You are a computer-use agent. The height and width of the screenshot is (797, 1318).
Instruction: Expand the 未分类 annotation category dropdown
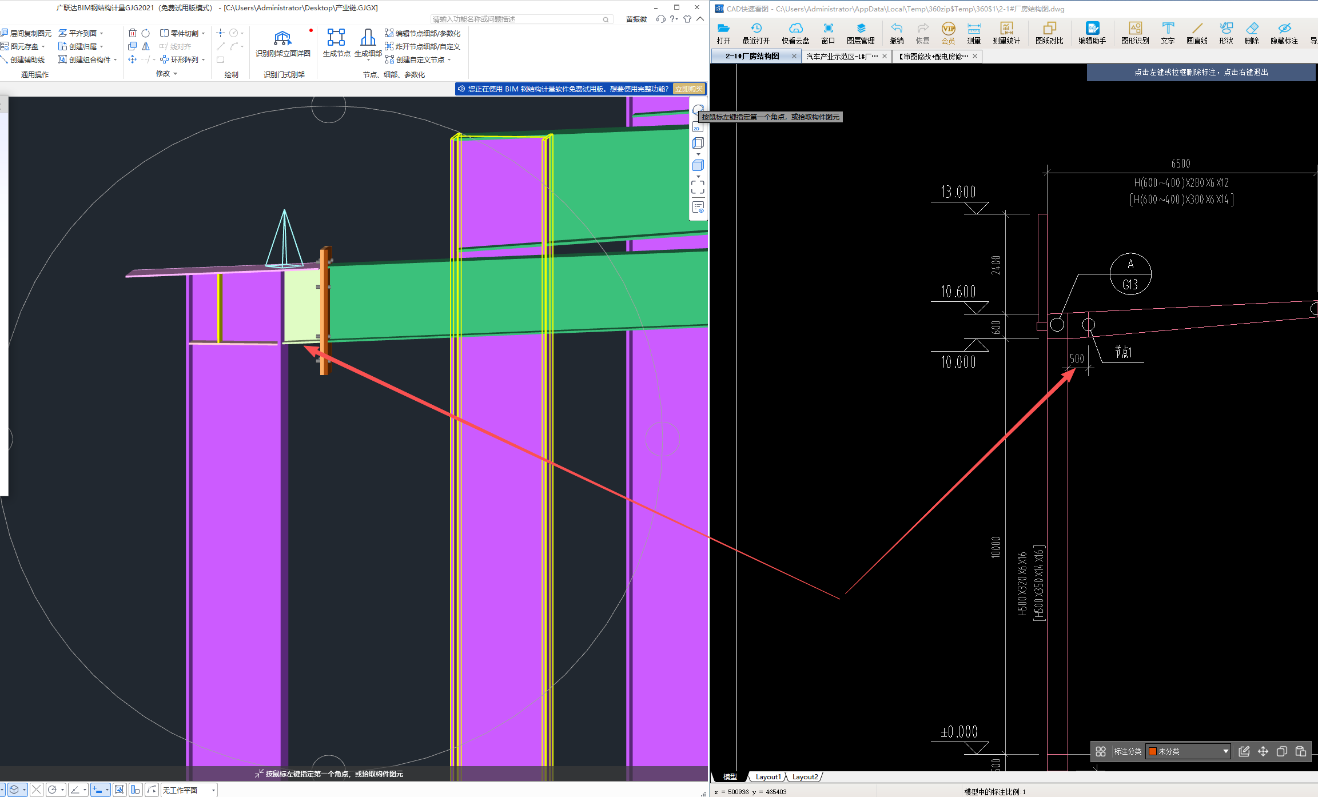tap(1225, 751)
